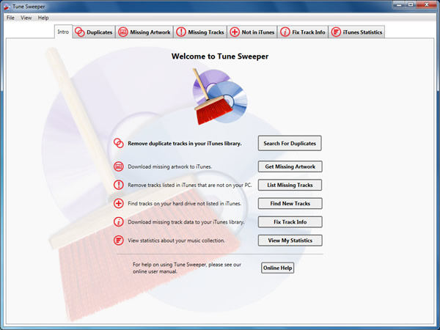440x330 pixels.
Task: Click the Search For Duplicates button
Action: 290,144
